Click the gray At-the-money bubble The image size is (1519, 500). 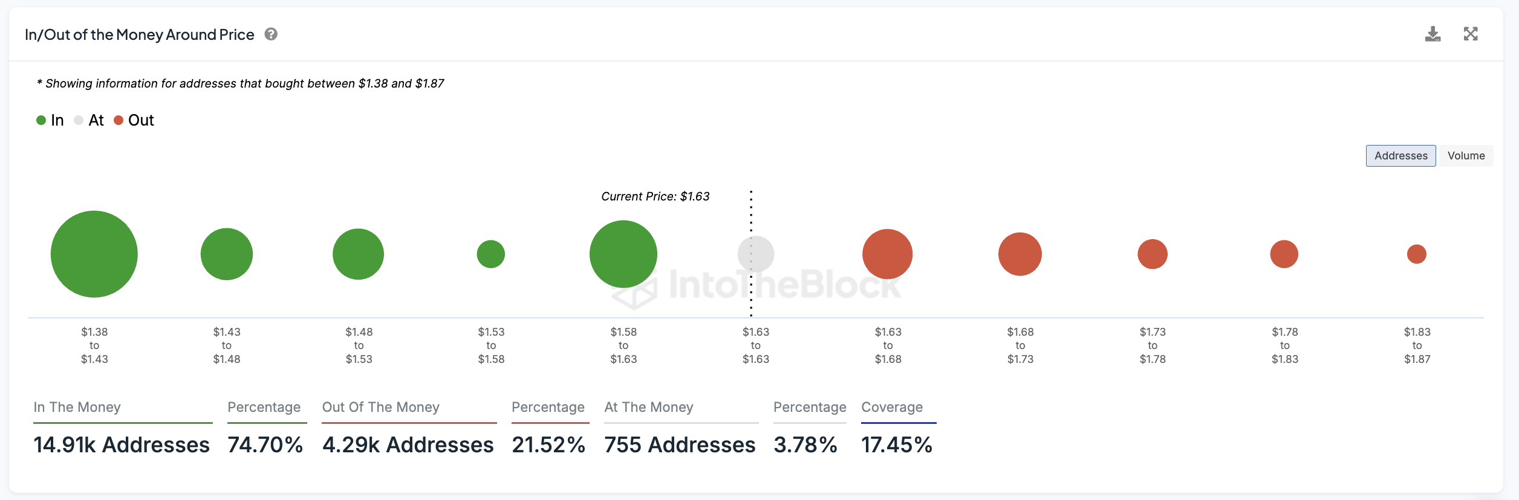[756, 254]
